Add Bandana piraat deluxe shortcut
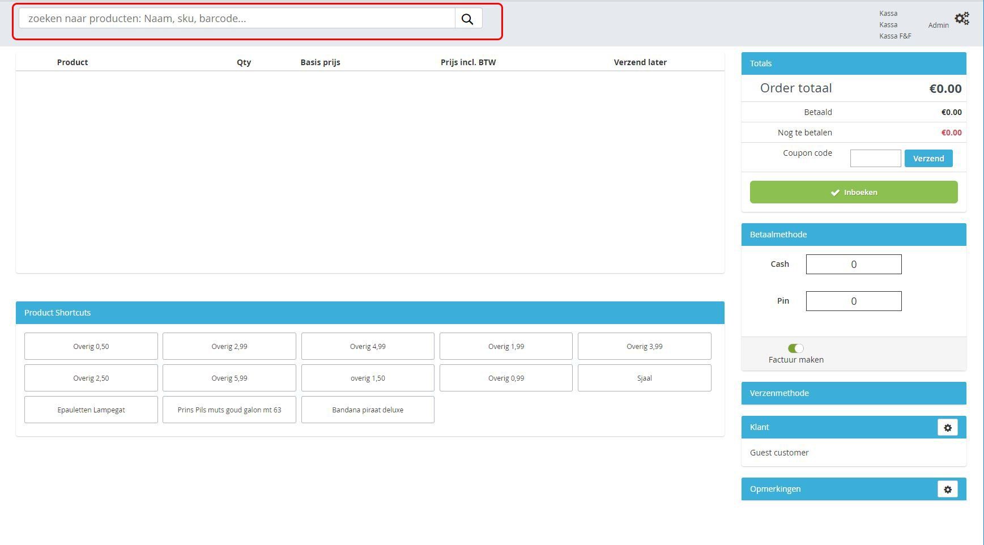Screen dimensions: 984x545 pyautogui.click(x=368, y=410)
